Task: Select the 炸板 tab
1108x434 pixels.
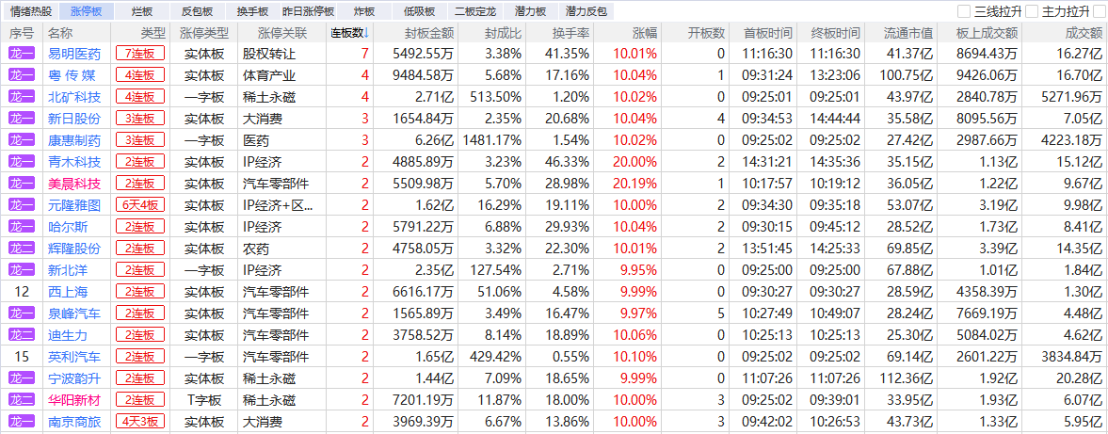Action: [x=364, y=11]
